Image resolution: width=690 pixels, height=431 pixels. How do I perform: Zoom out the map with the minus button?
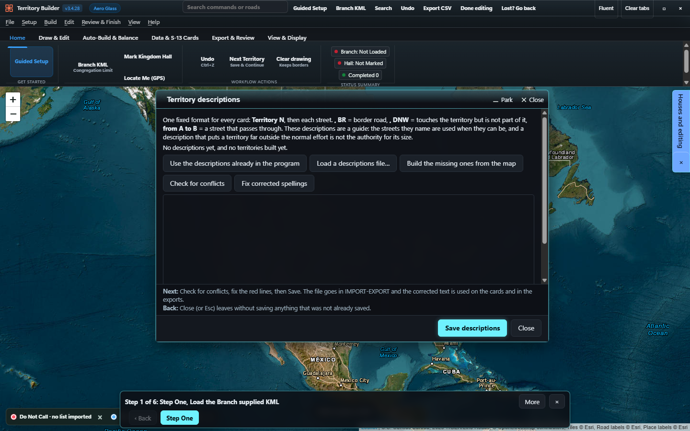point(13,114)
